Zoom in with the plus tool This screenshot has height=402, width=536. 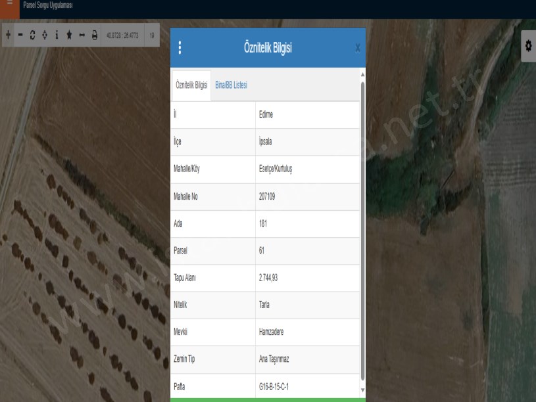pyautogui.click(x=8, y=34)
